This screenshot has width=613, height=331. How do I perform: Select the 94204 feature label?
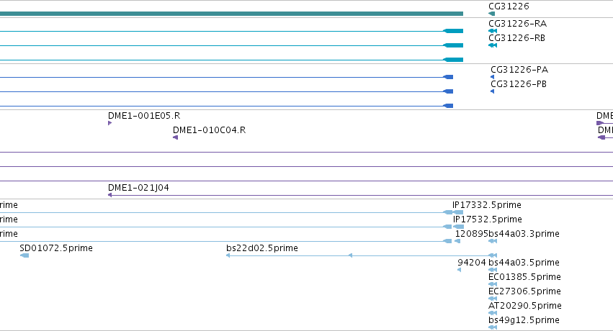pyautogui.click(x=472, y=263)
